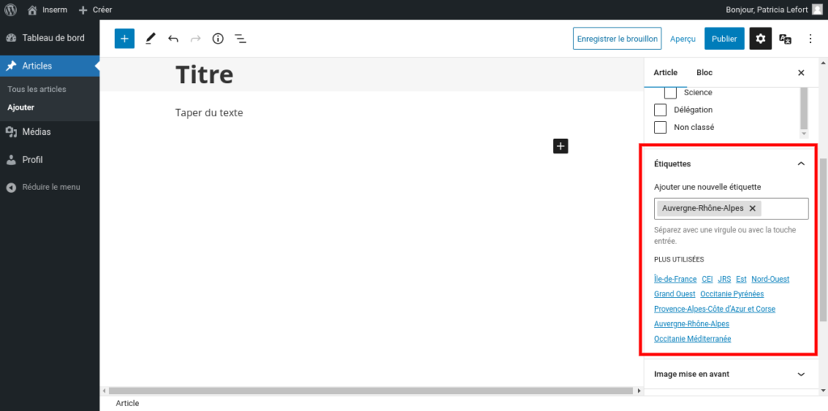This screenshot has width=828, height=411.
Task: Open the list view outline icon
Action: (x=240, y=39)
